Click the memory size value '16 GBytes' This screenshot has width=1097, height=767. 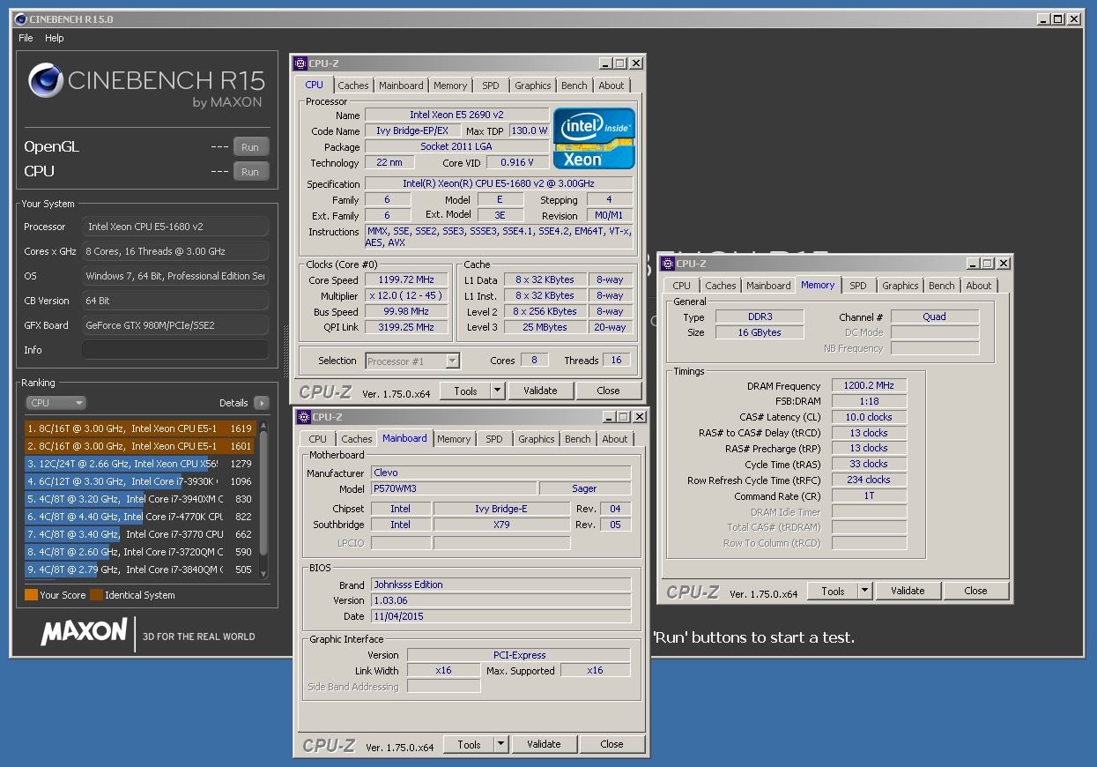[759, 332]
